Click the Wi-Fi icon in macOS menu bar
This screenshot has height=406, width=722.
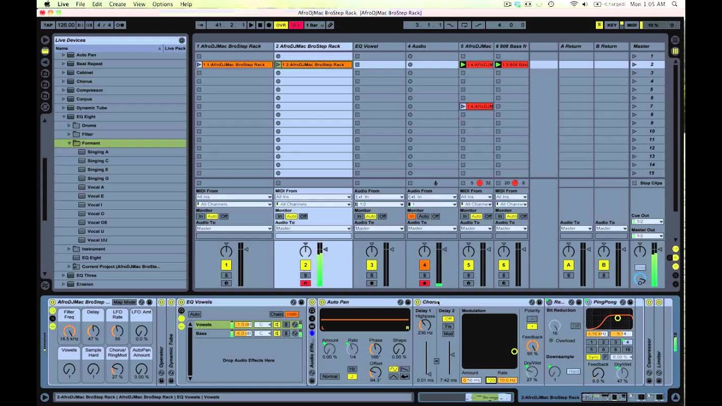coord(574,4)
